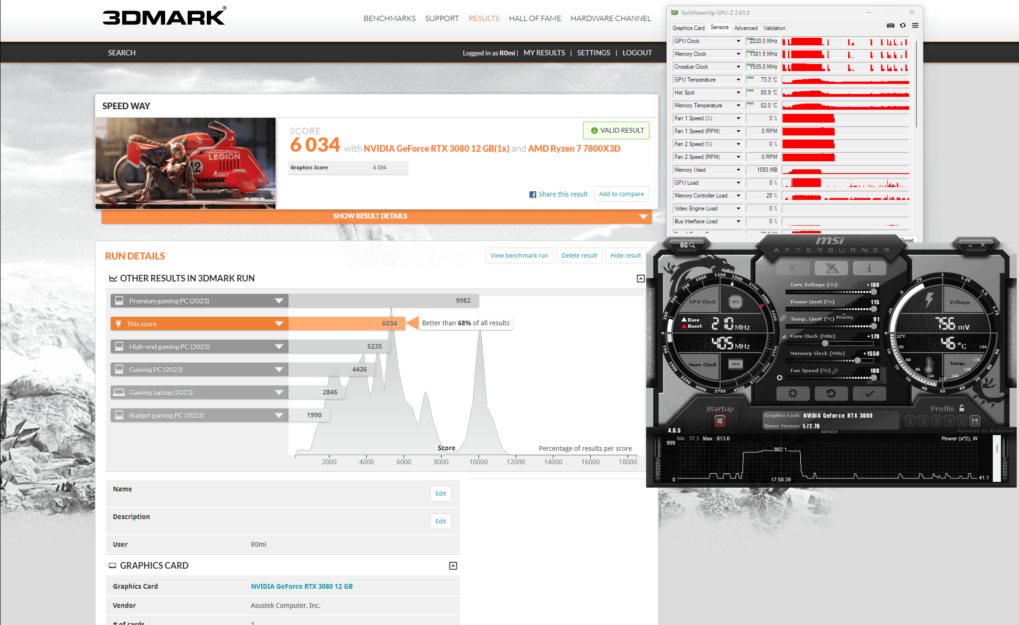Toggle Auto fan speed in Afterburner

pos(878,383)
